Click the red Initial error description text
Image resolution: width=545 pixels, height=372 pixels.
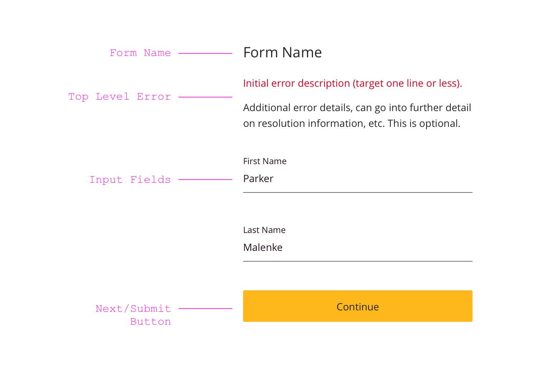352,84
